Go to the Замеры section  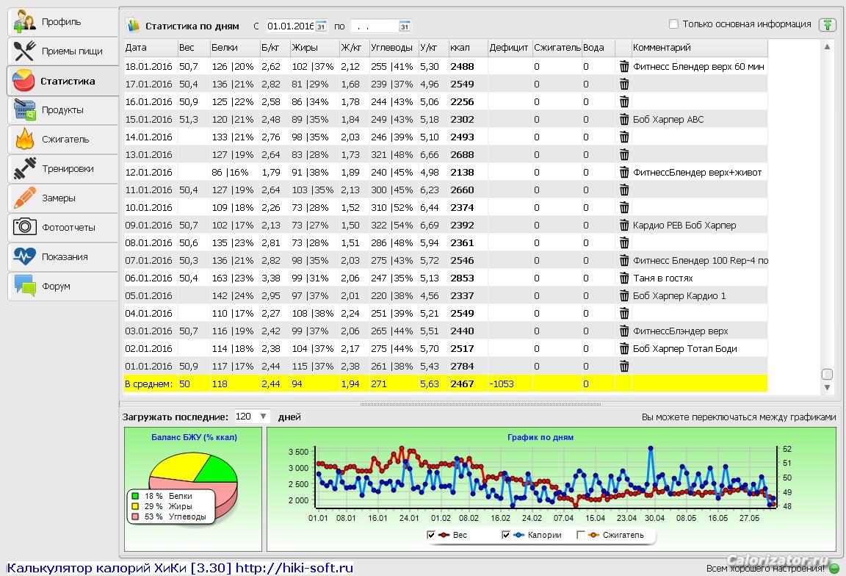pos(62,198)
